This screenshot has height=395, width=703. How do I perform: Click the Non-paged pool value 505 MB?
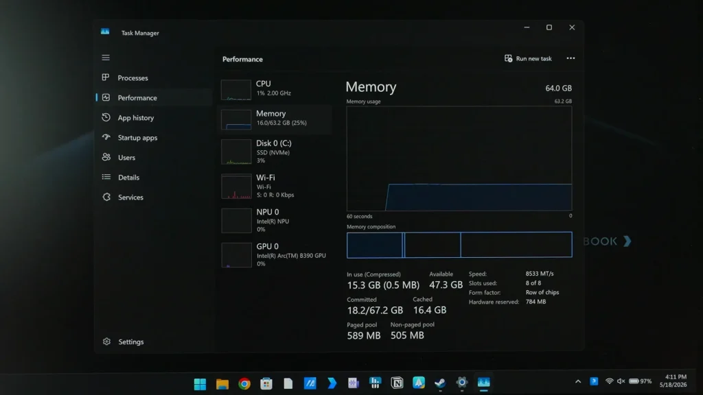pos(407,335)
